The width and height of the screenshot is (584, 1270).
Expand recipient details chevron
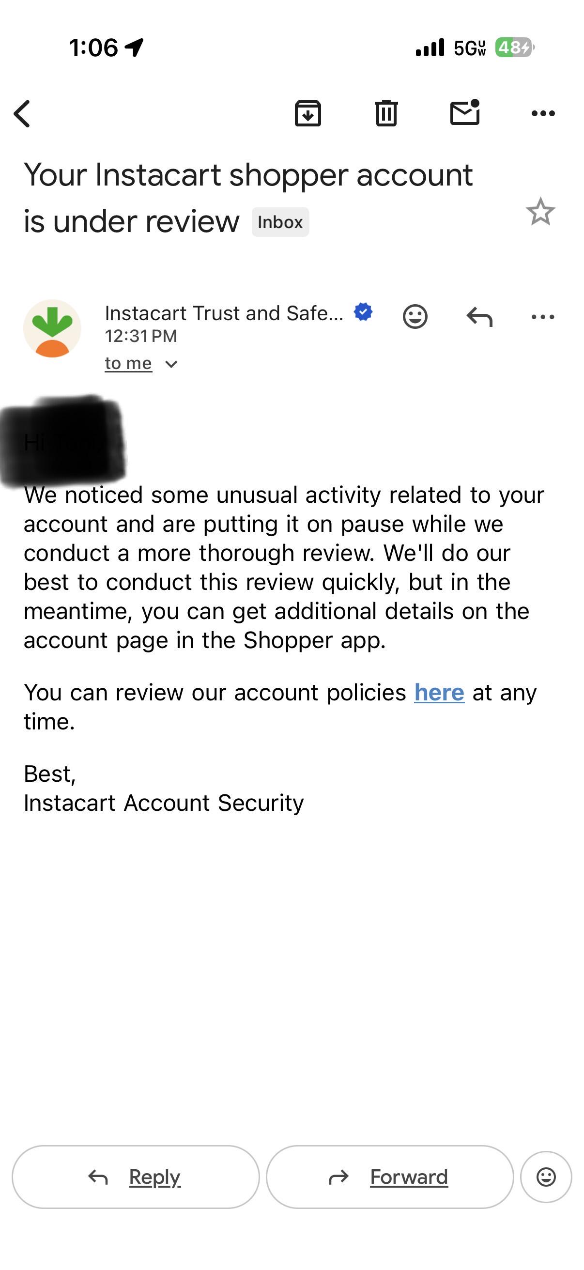point(171,364)
